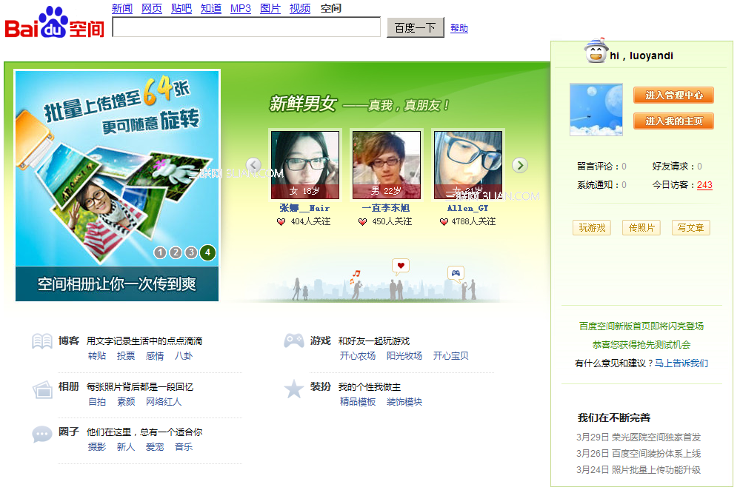Click the 传照片 button
The image size is (740, 493).
[641, 228]
